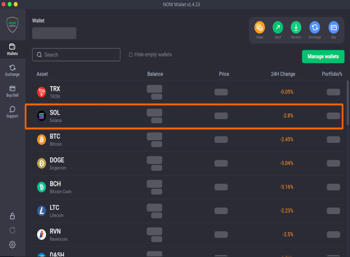Click the lock wallet icon
This screenshot has width=350, height=257.
(12, 216)
